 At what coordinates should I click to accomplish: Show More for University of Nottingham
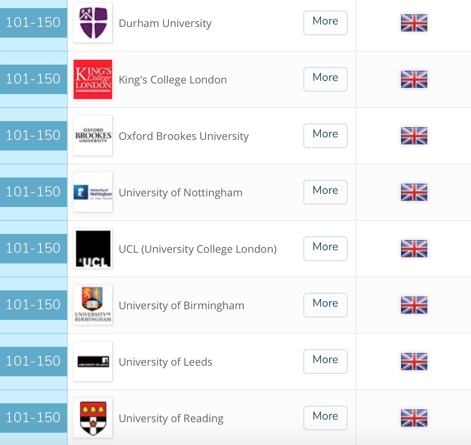coord(325,192)
